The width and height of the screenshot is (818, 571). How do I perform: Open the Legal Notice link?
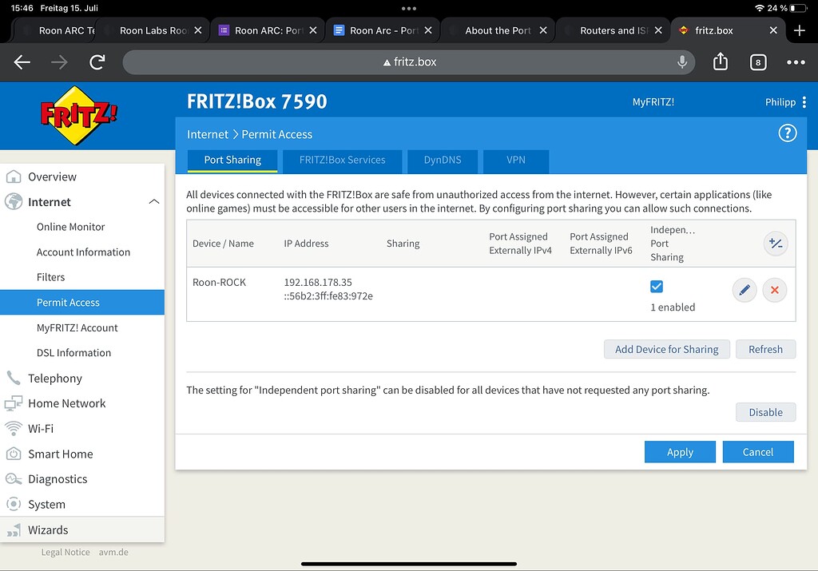[x=66, y=552]
